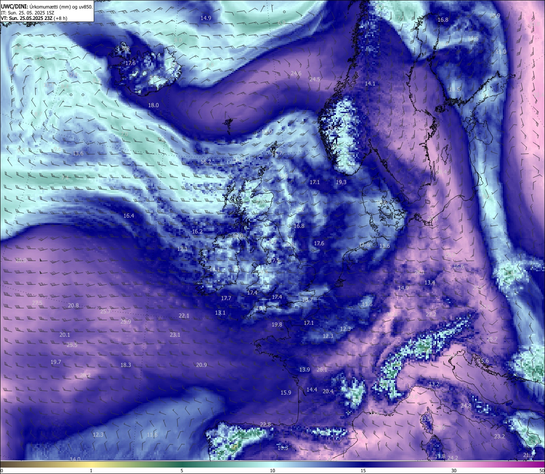Click the 25.9 value label
Viewport: 545px width, 474px height.
[126, 321]
